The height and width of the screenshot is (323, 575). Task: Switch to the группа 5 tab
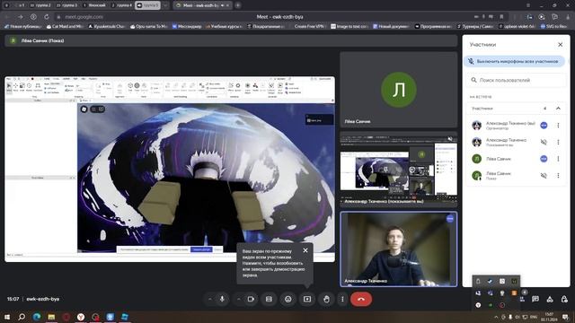(147, 5)
